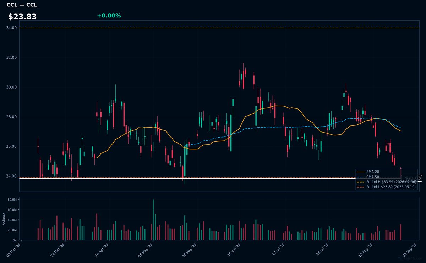
Task: Click the 18 Aug '26 date label
Action: [x=366, y=250]
